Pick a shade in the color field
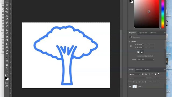 point(146,14)
